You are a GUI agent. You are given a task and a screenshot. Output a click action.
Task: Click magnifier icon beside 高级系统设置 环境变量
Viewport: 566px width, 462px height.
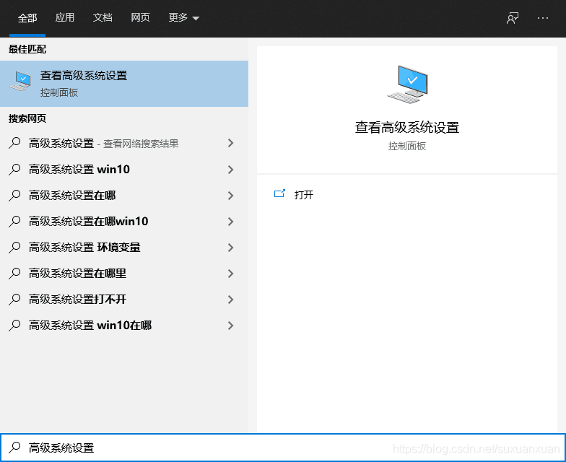pos(14,247)
